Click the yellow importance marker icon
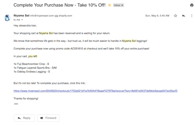Screen dimensions: 195x125 (x=109, y=5)
